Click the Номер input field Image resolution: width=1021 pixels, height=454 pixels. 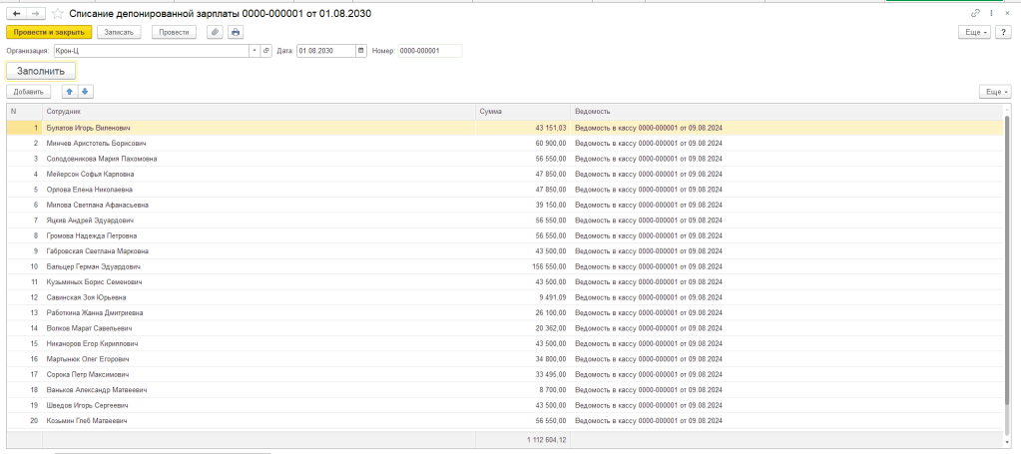click(429, 51)
